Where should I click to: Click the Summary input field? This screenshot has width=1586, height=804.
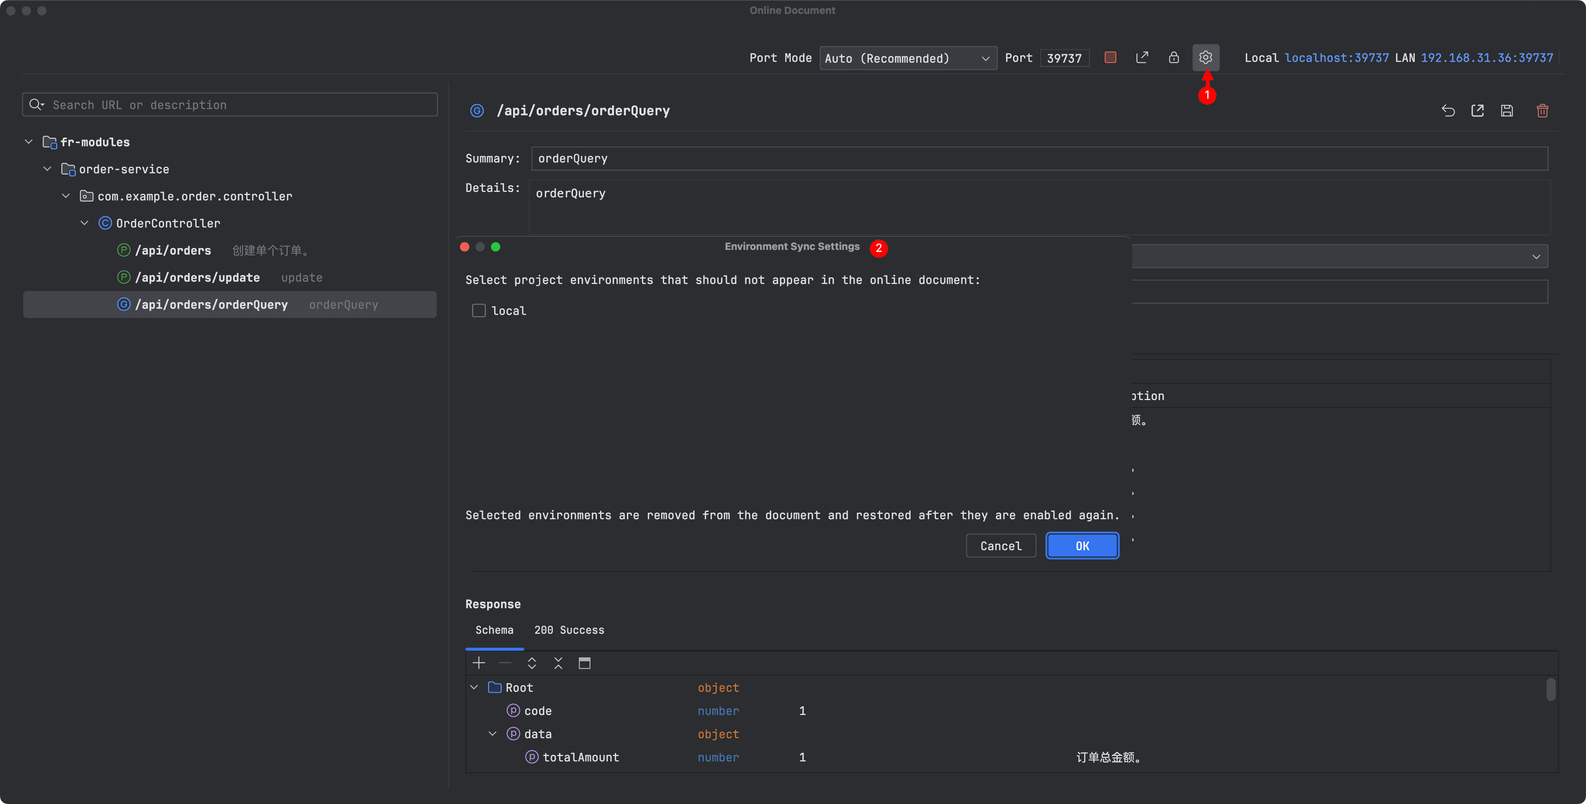[1039, 159]
